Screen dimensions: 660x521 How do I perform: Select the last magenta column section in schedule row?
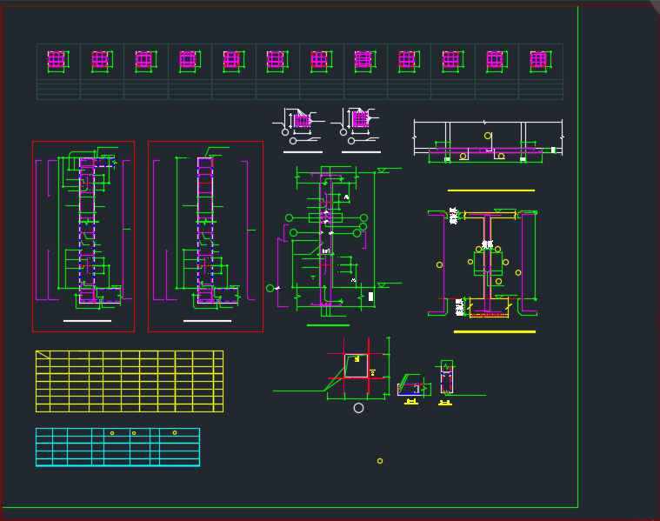[540, 61]
